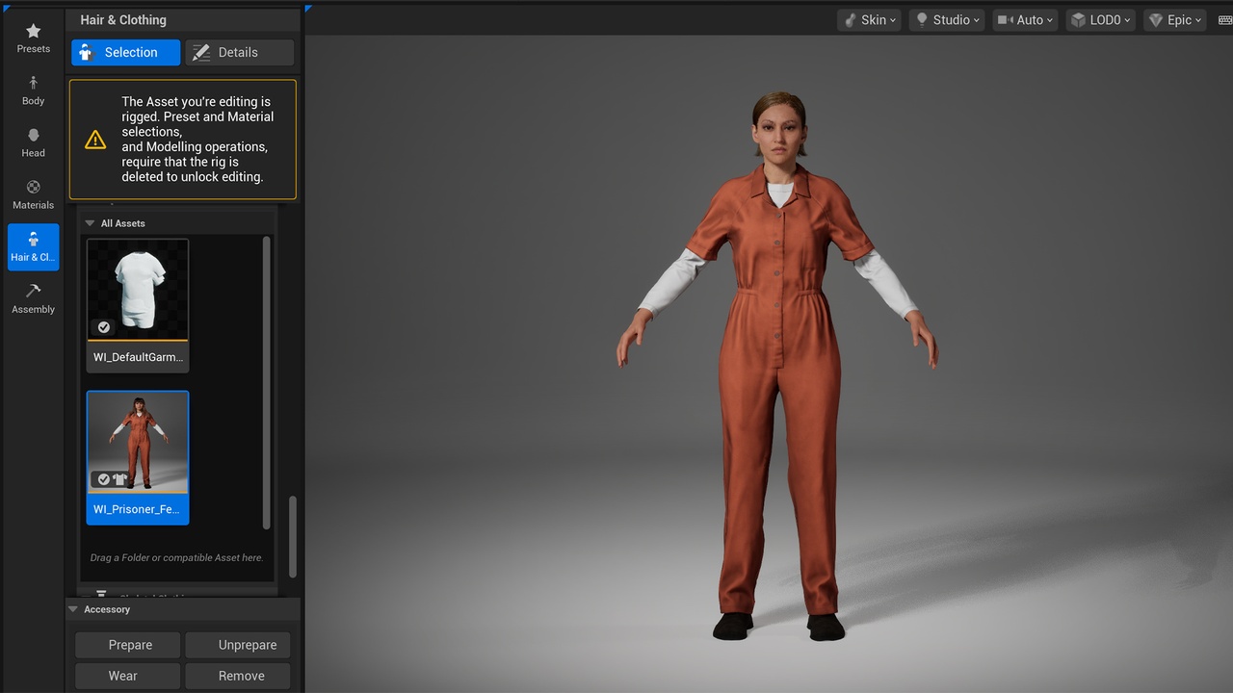Image resolution: width=1233 pixels, height=693 pixels.
Task: Switch to the Selection tab
Action: (125, 53)
